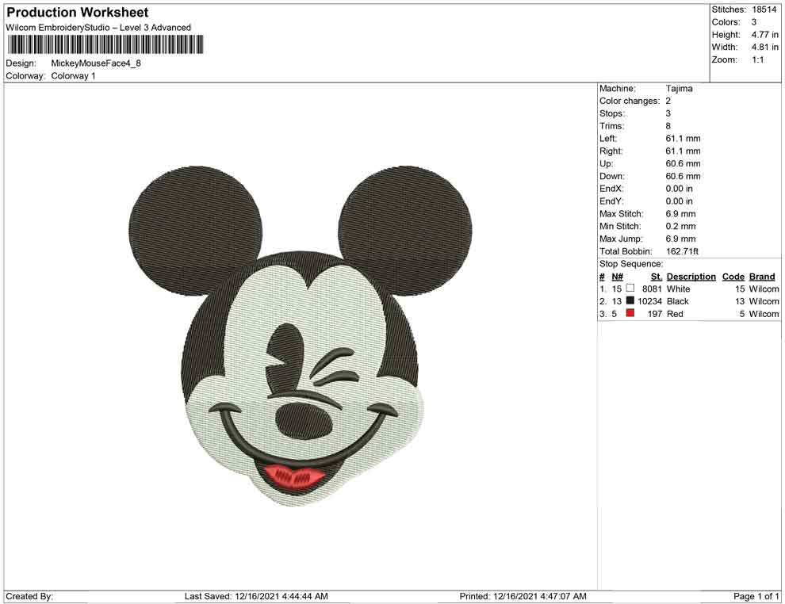Click the white thread color swatch
785x604 pixels.
pyautogui.click(x=630, y=289)
